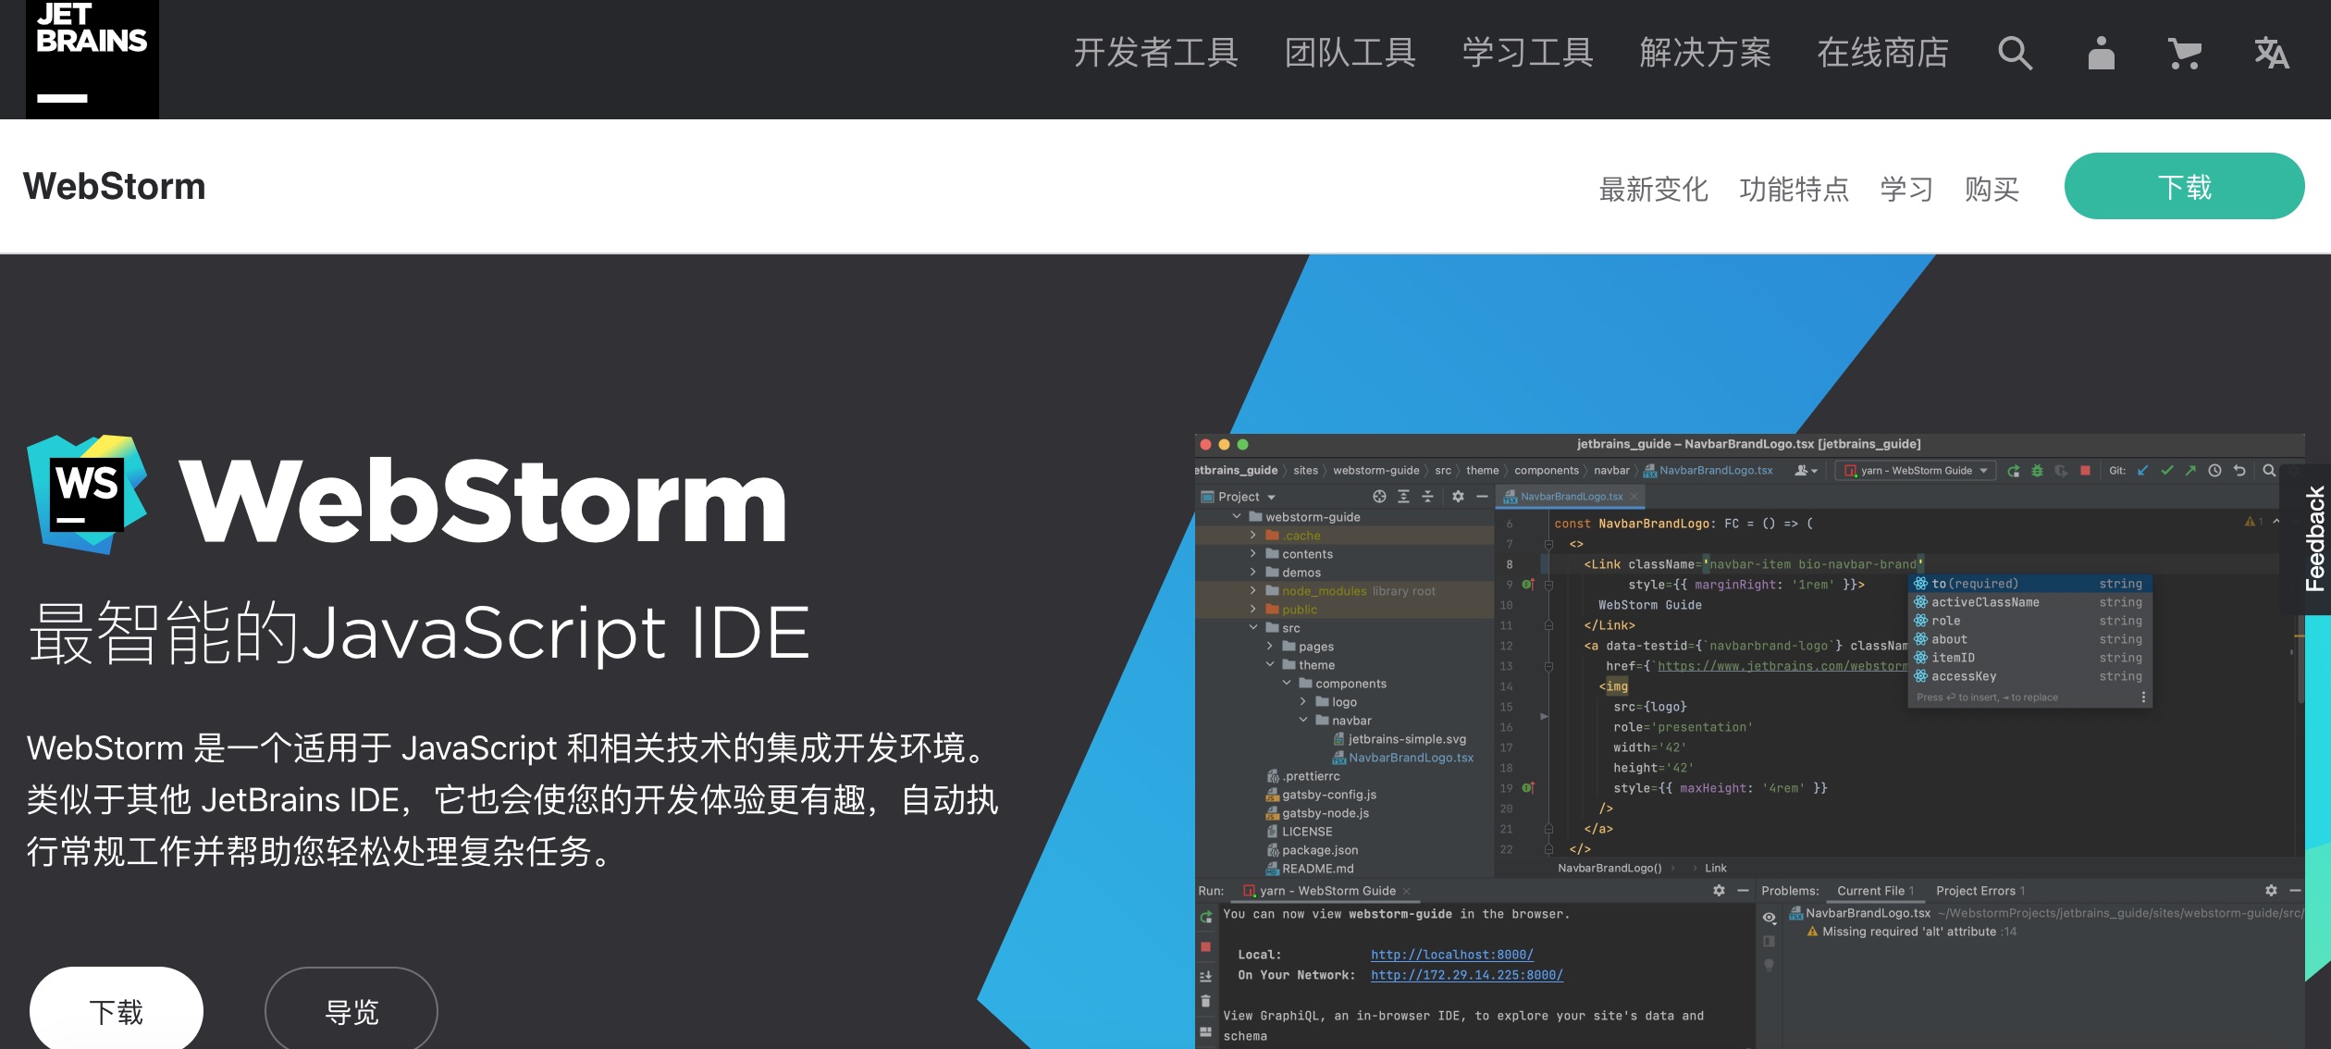Image resolution: width=2331 pixels, height=1049 pixels.
Task: Switch to the Project Errors tab
Action: tap(1979, 891)
